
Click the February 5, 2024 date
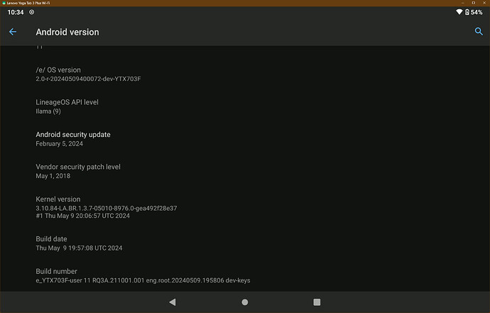(x=60, y=143)
